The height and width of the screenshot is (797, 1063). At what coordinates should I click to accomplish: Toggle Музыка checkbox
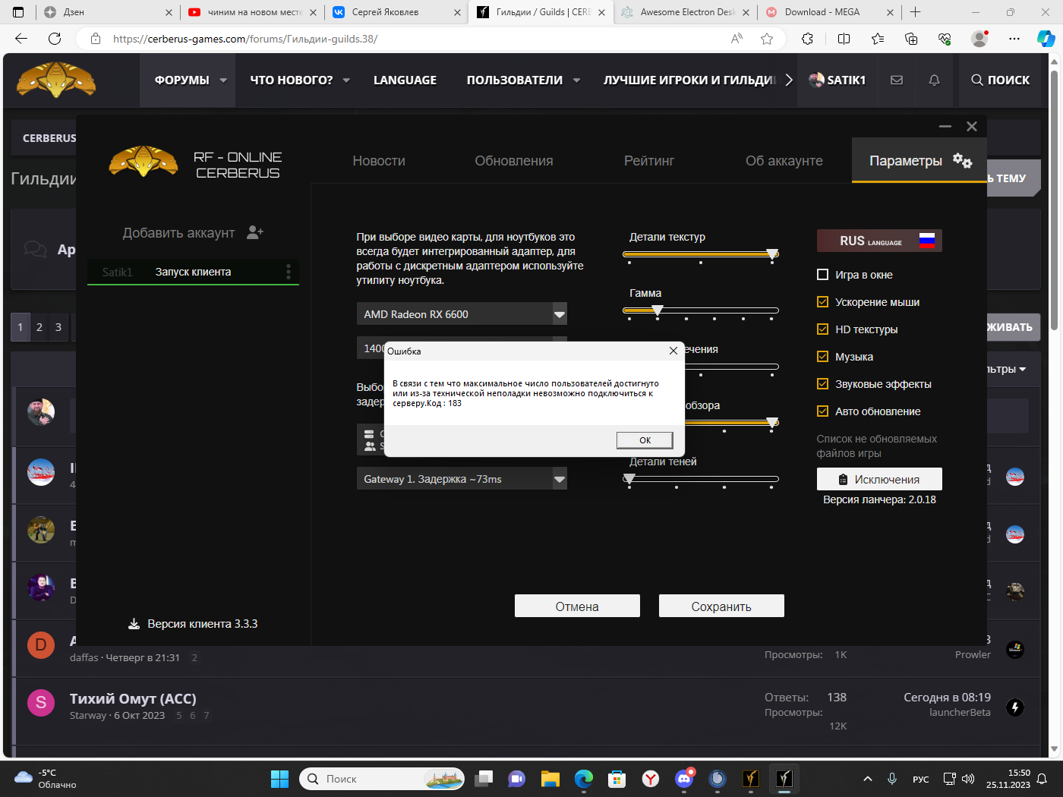(x=822, y=357)
